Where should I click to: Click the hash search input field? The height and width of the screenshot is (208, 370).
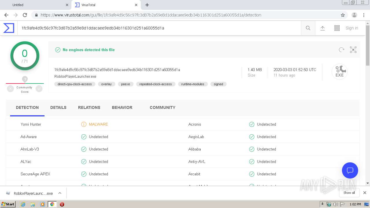[159, 28]
